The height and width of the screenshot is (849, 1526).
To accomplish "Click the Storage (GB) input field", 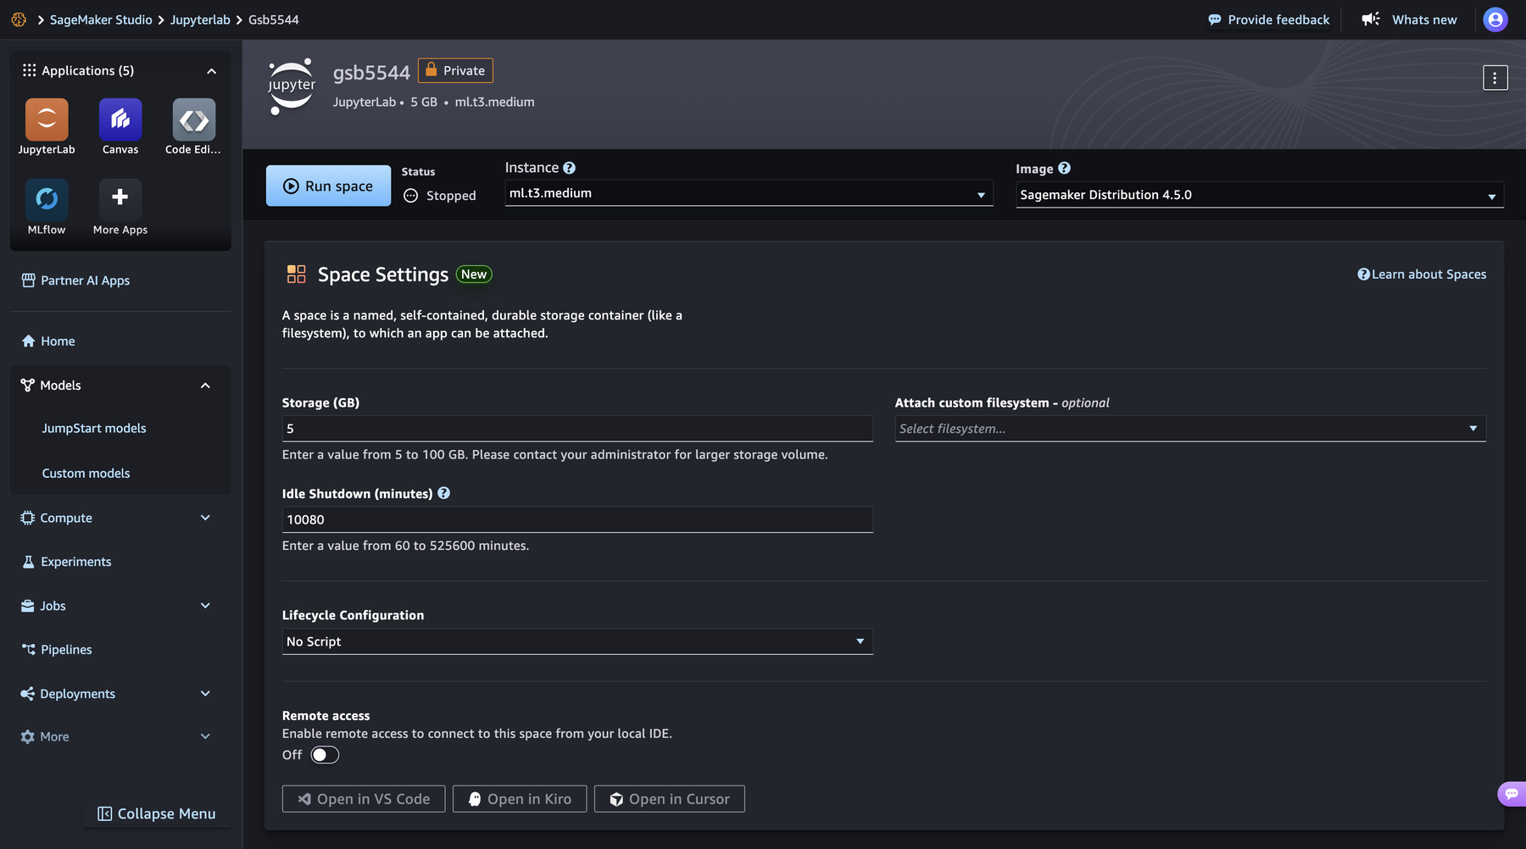I will pyautogui.click(x=577, y=429).
